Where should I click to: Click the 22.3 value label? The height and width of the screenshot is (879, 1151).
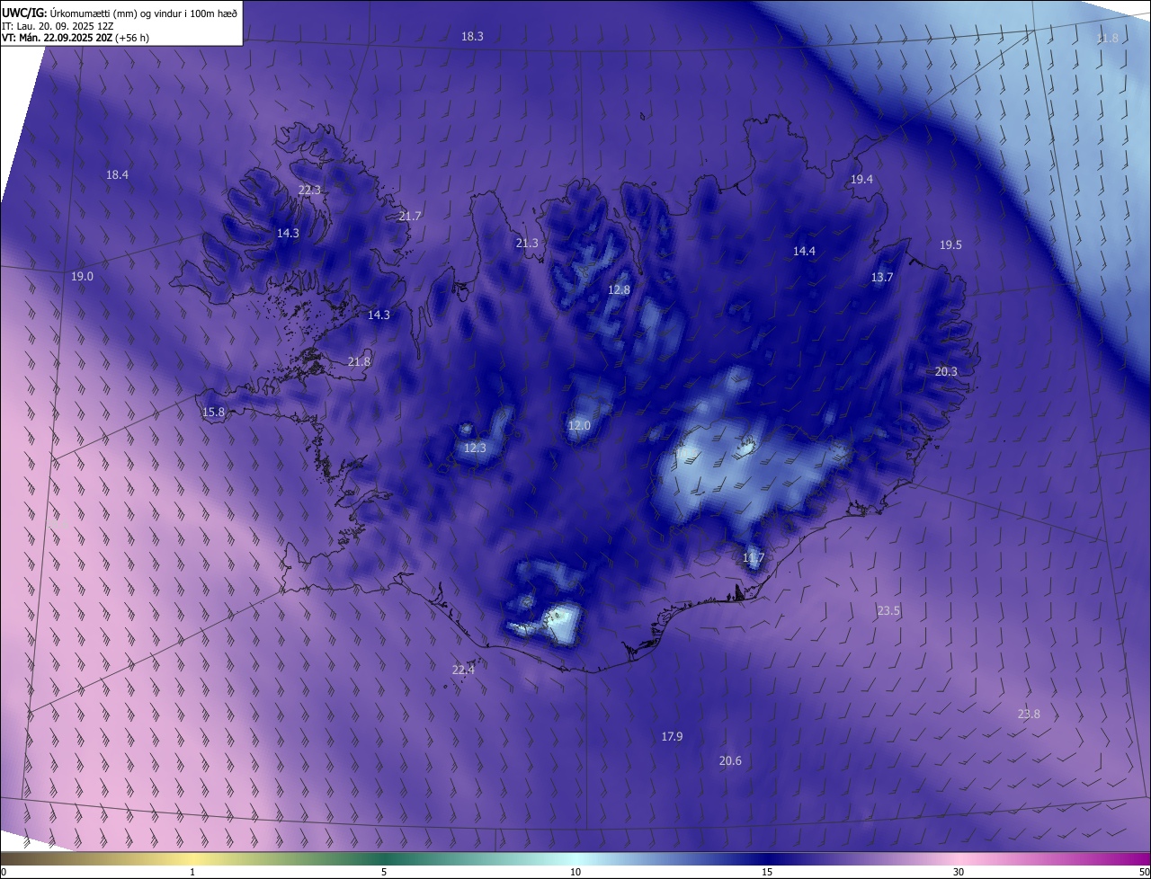click(309, 191)
